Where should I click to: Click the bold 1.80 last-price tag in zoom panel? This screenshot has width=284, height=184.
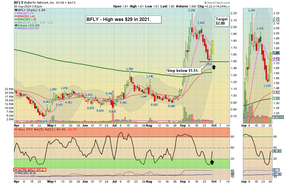coord(276,53)
